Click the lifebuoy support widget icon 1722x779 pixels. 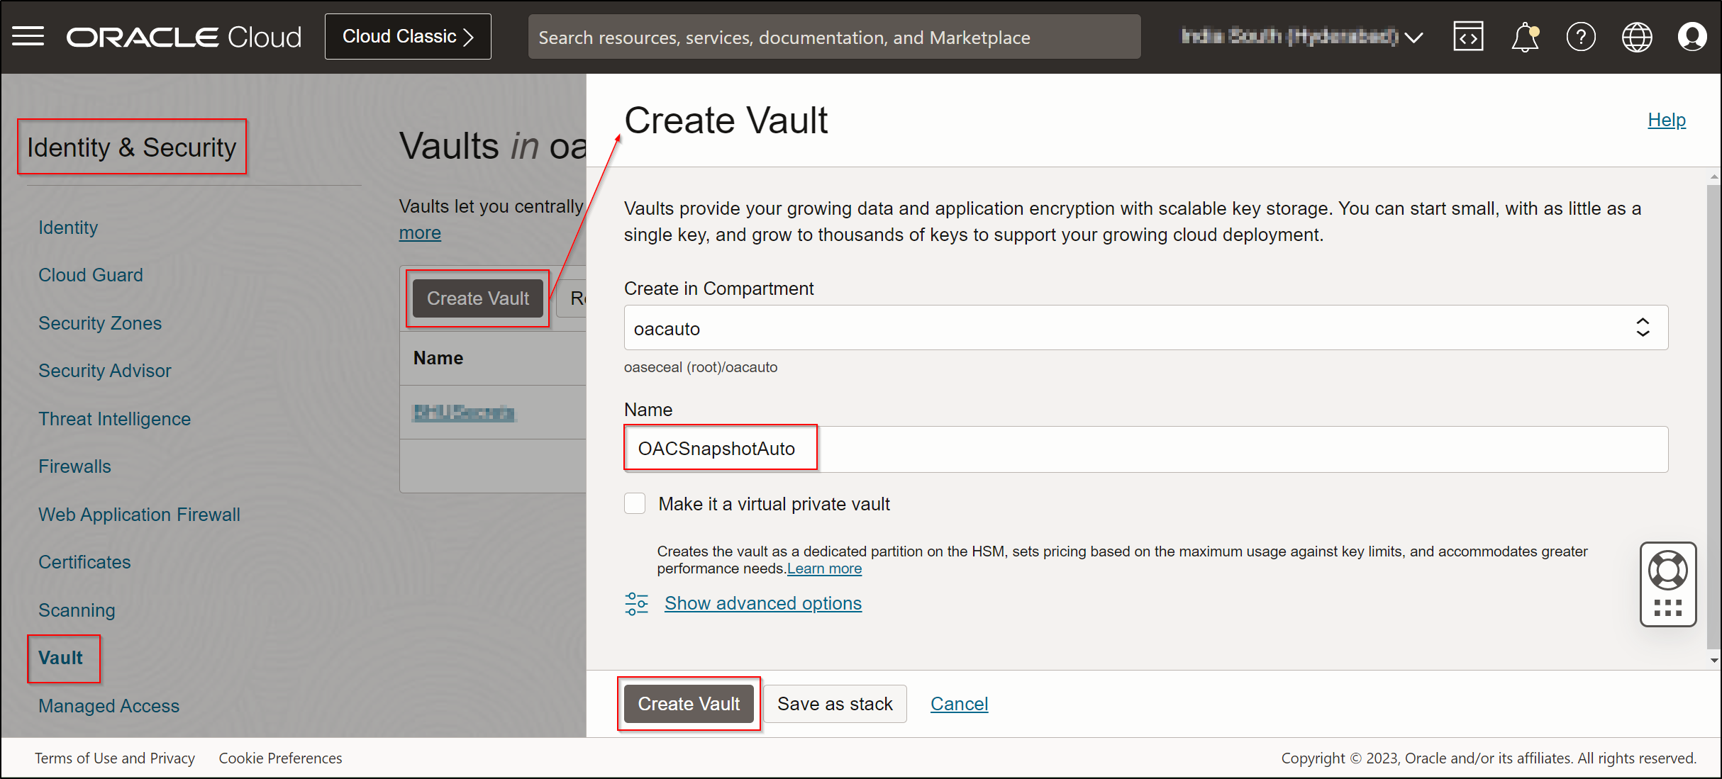coord(1667,571)
